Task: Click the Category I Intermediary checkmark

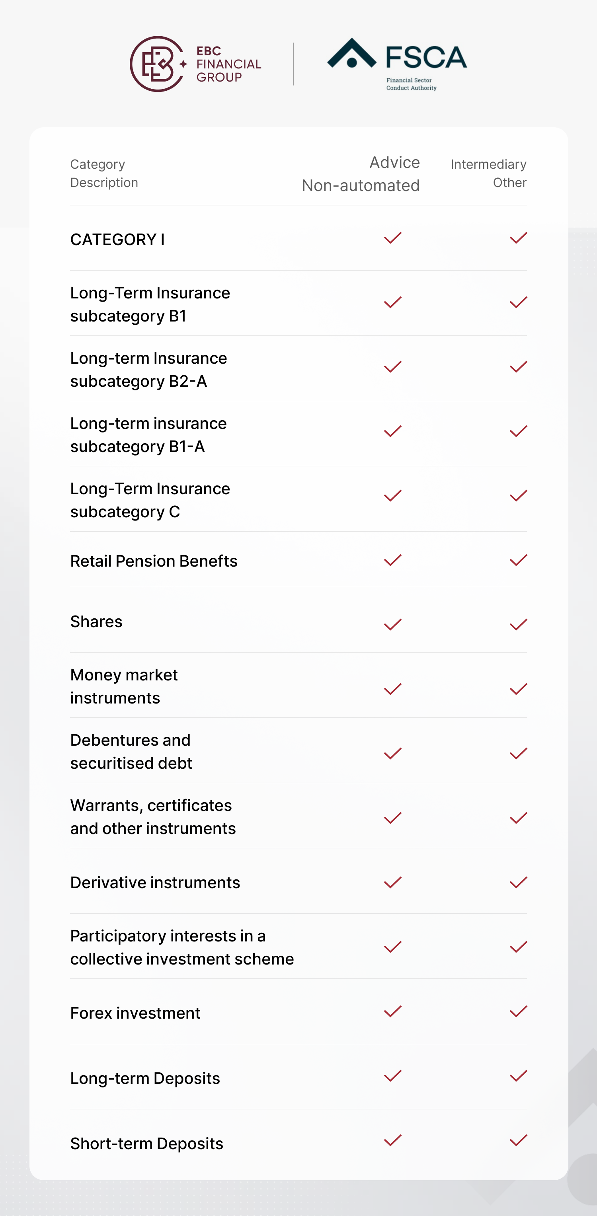Action: 518,238
